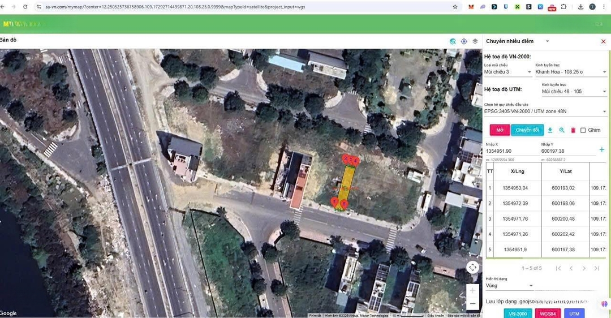Zoom in on the map
The height and width of the screenshot is (318, 611).
coord(473,290)
